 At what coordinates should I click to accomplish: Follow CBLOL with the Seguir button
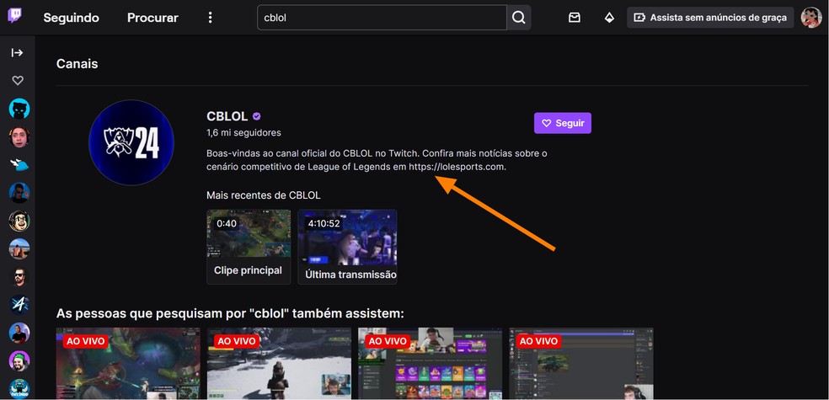(563, 123)
